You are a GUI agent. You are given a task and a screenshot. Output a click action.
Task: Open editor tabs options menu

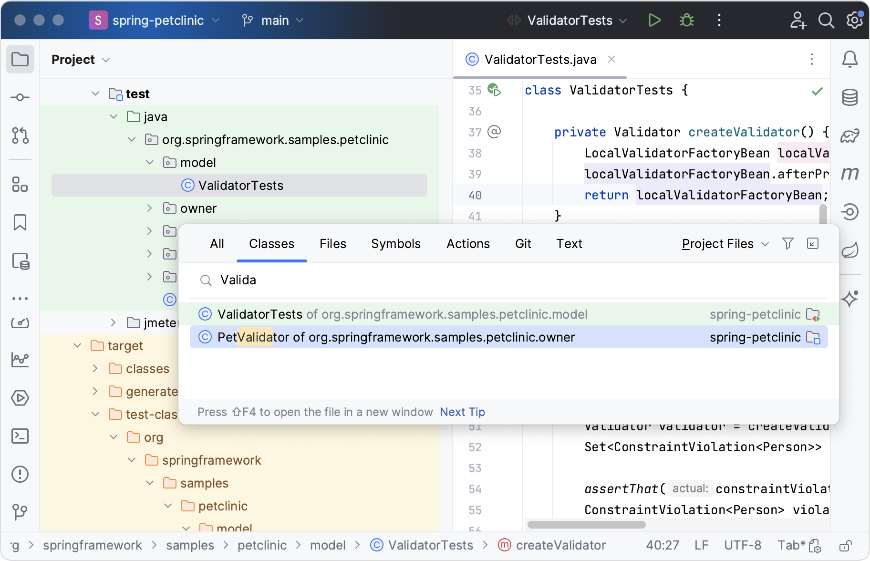coord(812,59)
